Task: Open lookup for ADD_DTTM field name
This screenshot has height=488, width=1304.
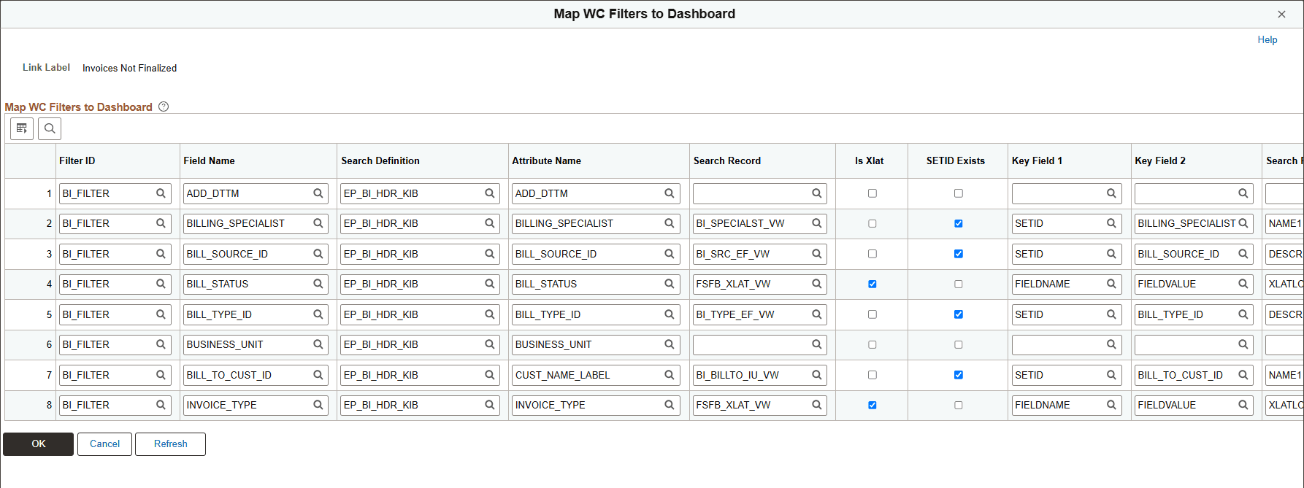Action: [318, 193]
